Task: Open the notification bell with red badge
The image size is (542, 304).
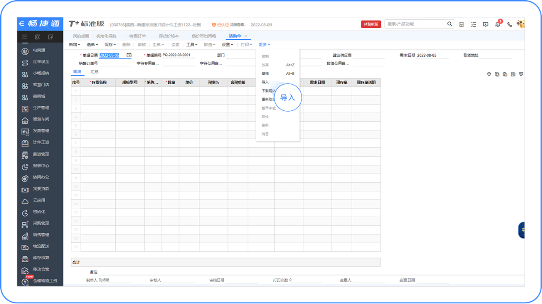Action: (498, 24)
